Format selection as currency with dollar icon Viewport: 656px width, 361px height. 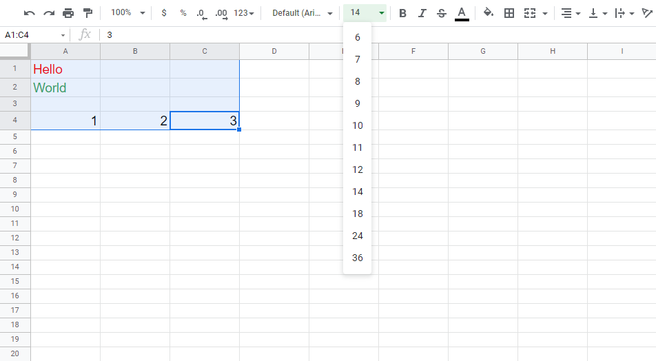click(163, 13)
